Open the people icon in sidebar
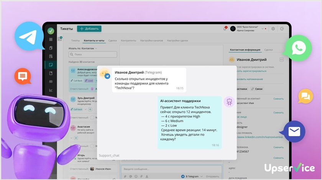 click(51, 82)
